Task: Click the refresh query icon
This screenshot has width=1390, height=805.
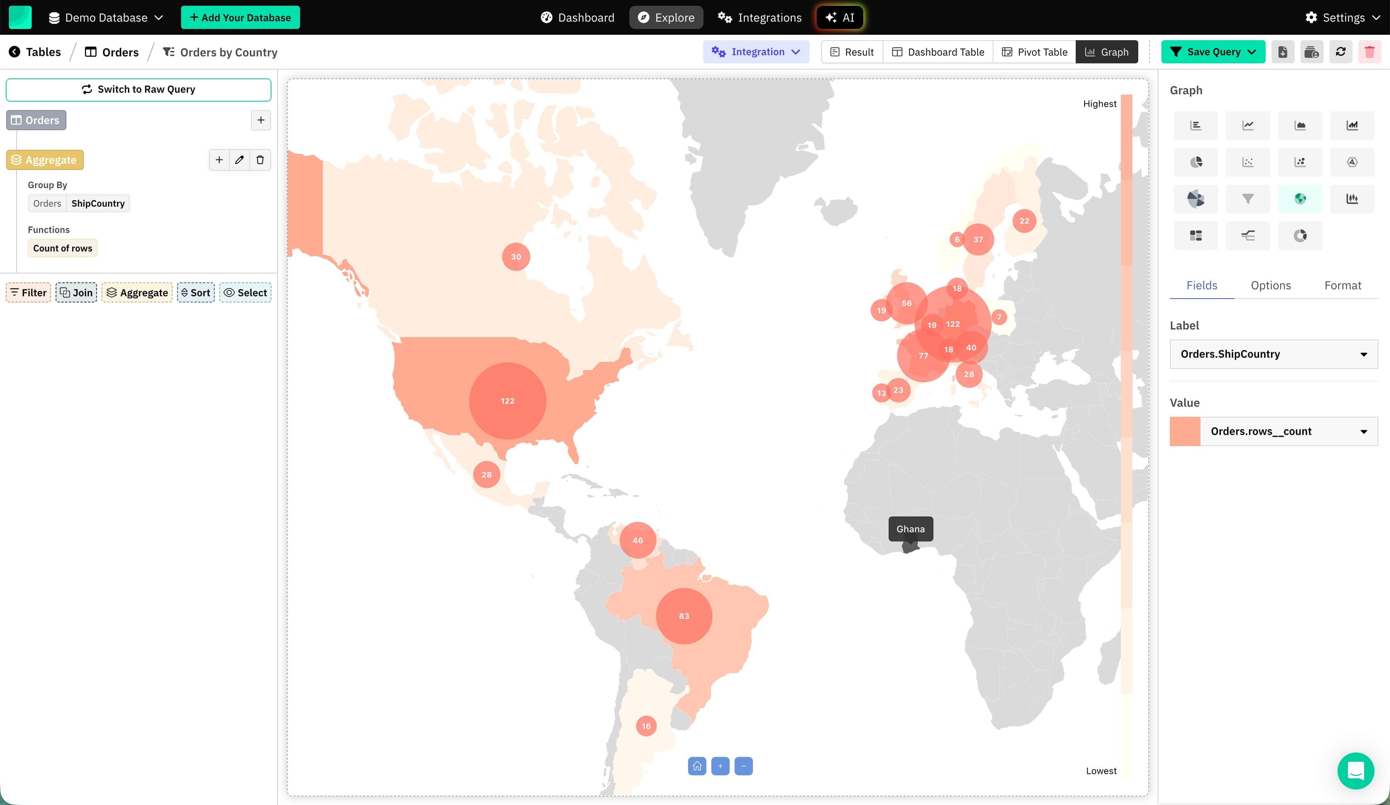Action: point(1340,52)
